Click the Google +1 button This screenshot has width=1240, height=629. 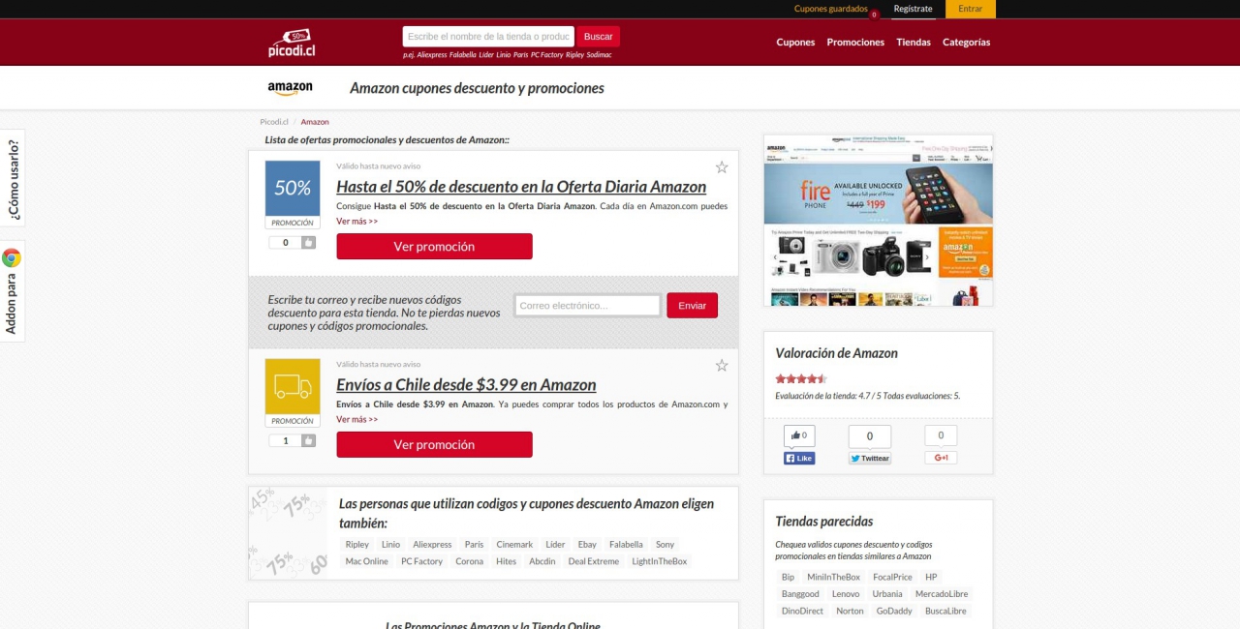pyautogui.click(x=940, y=458)
